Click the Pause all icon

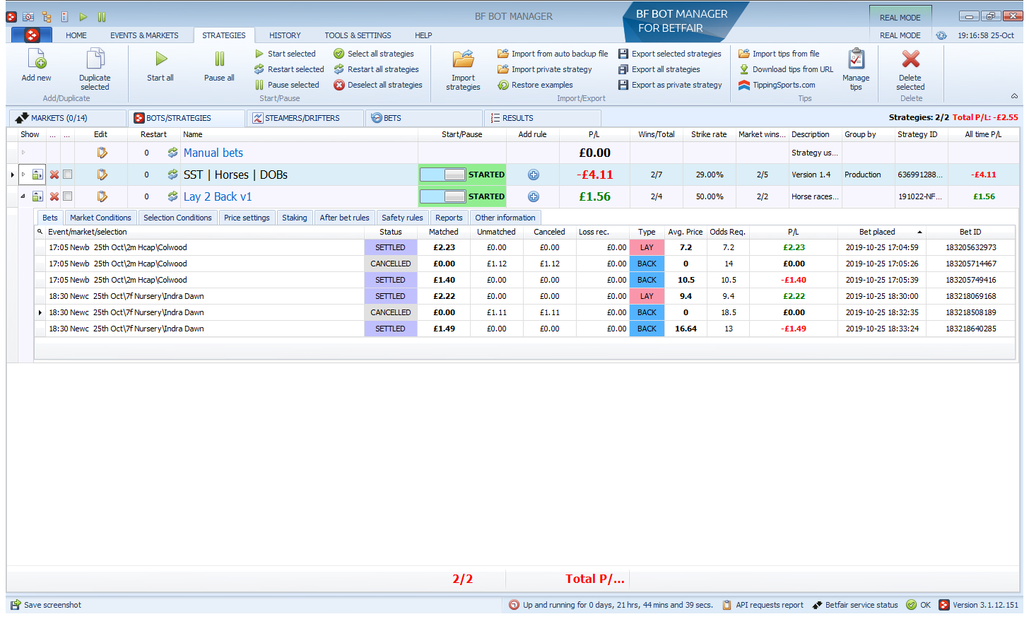(x=220, y=59)
